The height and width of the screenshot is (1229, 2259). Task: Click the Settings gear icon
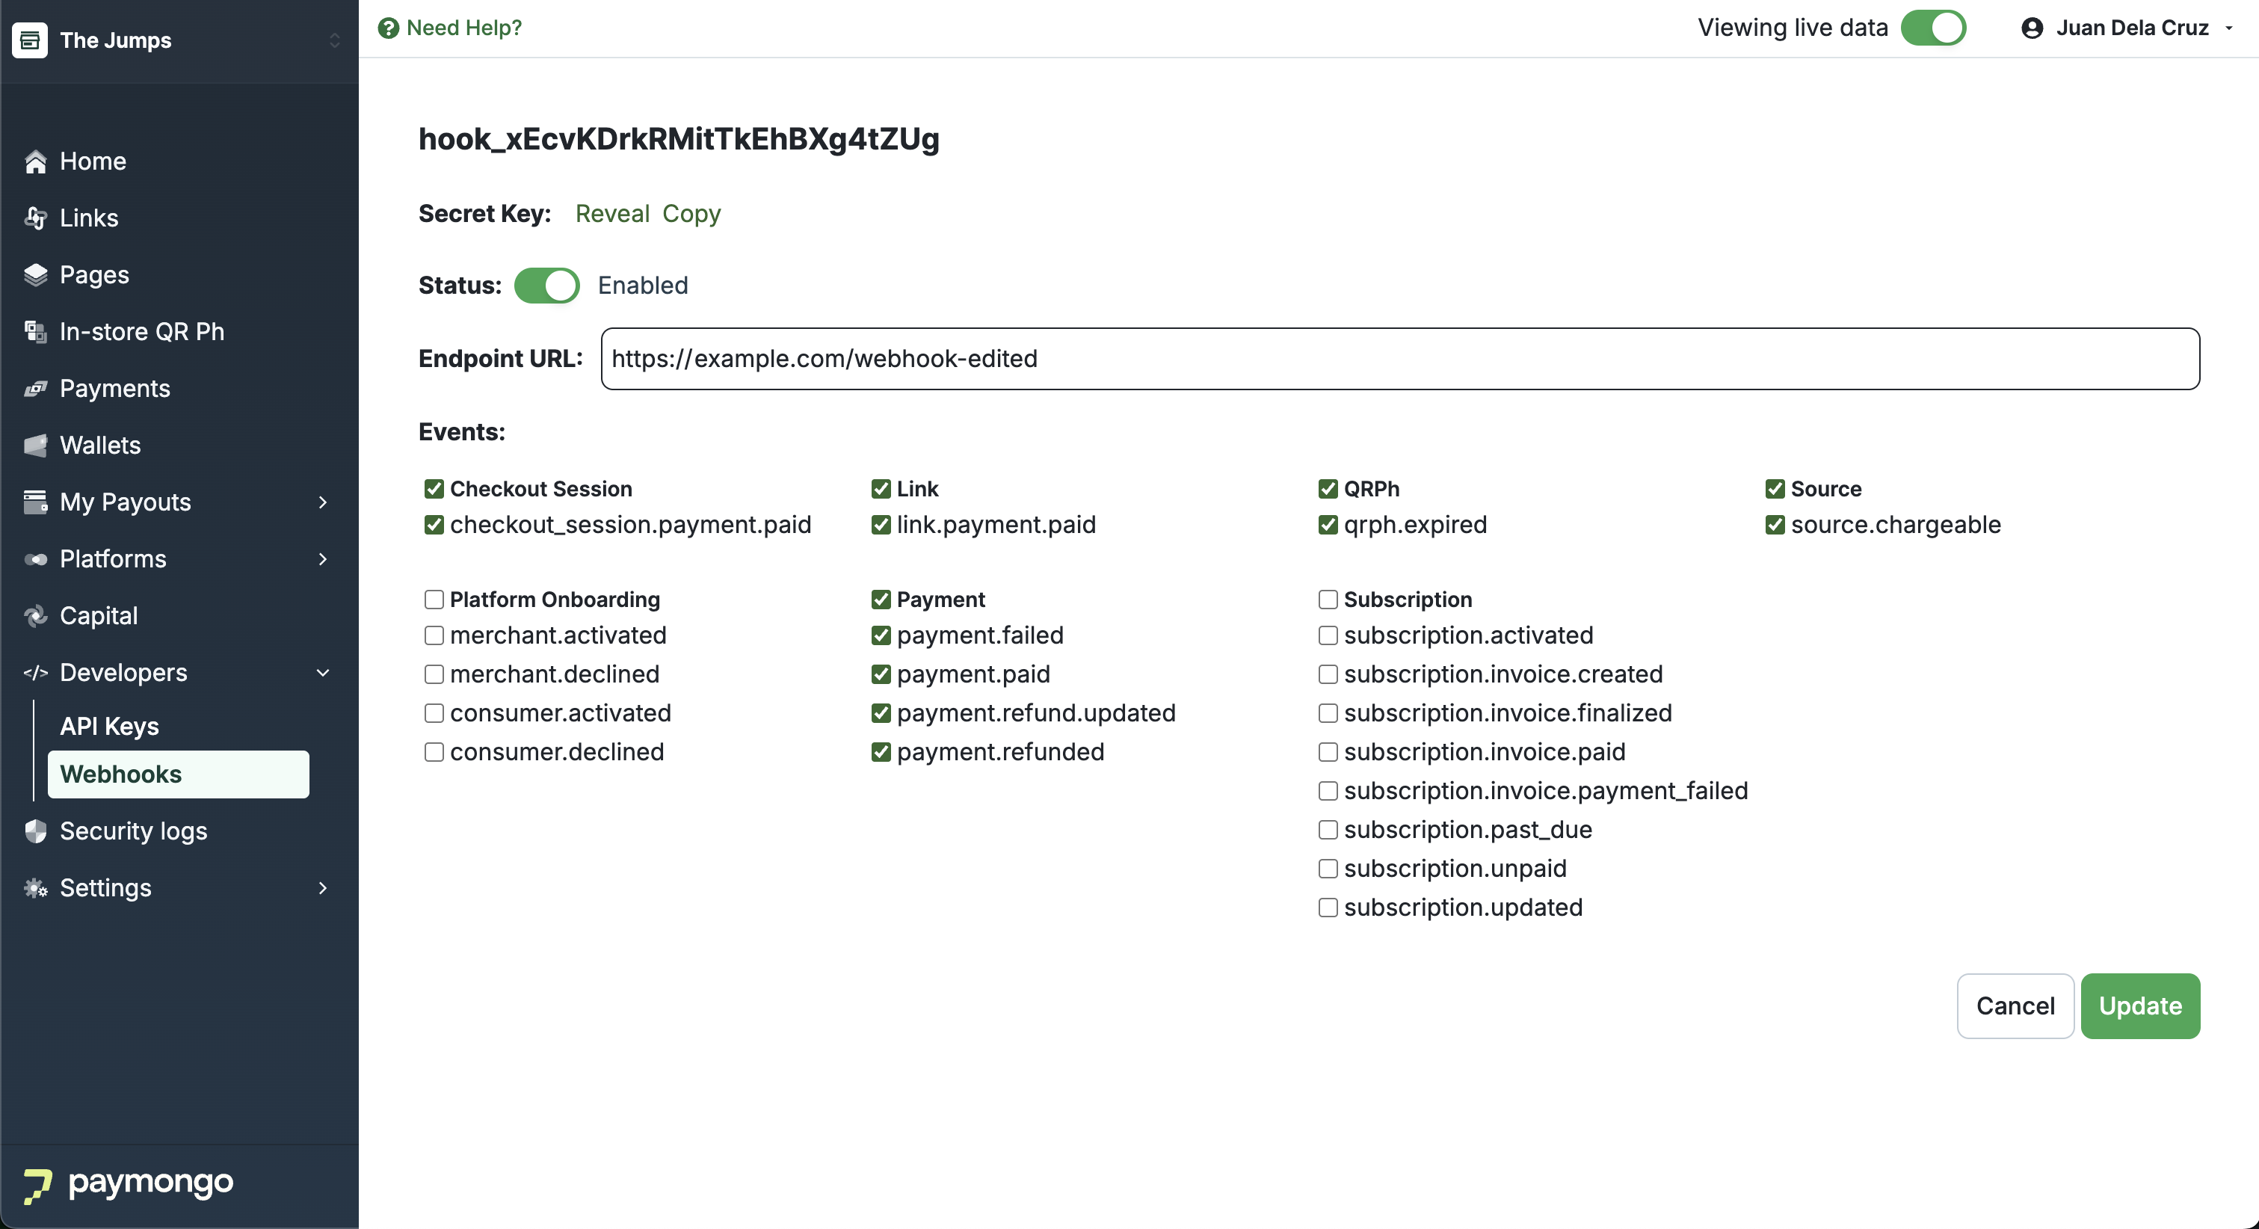click(x=36, y=888)
